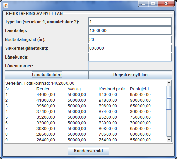Click the disabled Lånenummer field
The image size is (177, 159).
[130, 66]
